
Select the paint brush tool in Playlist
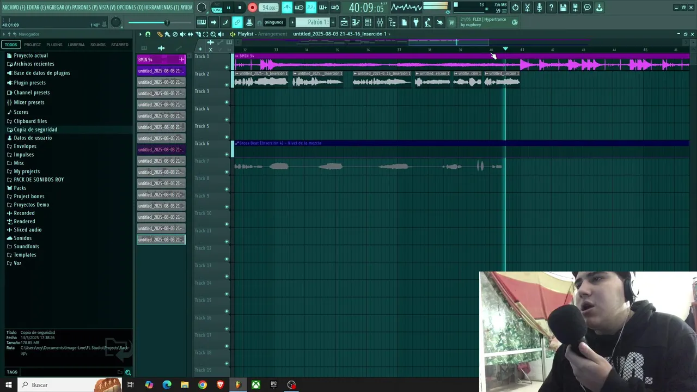167,34
